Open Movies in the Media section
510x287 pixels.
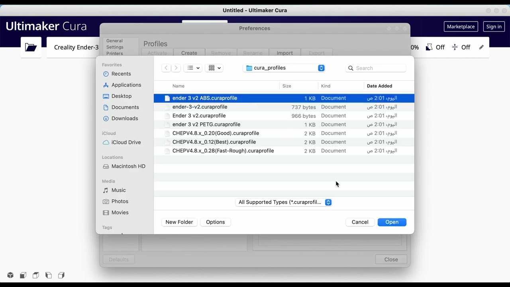[120, 212]
